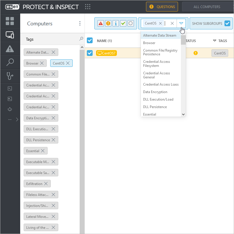Open the ESET app switcher grid
Image resolution: width=234 pixels, height=234 pixels.
pyautogui.click(x=88, y=7)
